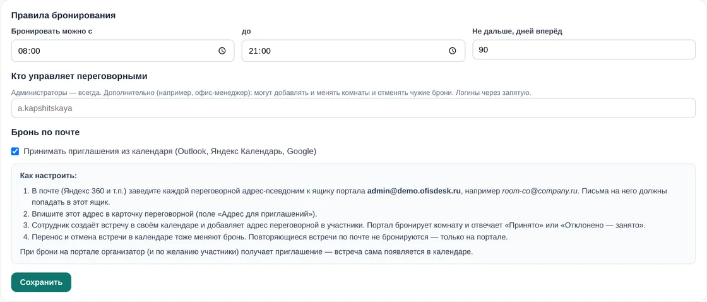Click the example address room-co@company.ru
Screen dimensions: 707x302
pos(540,191)
